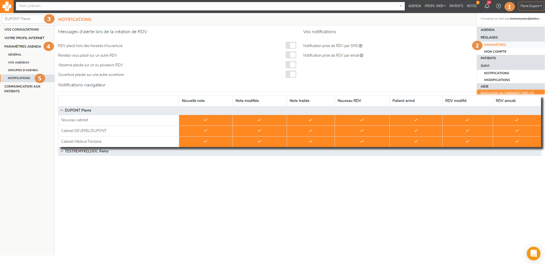Enable Rendez-vous placé sur un autre RDV alert
The width and height of the screenshot is (545, 264).
(x=291, y=55)
